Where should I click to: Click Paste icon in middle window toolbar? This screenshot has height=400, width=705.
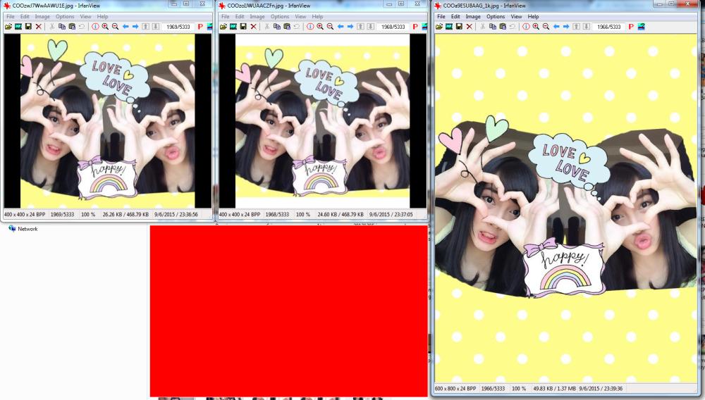pyautogui.click(x=287, y=27)
